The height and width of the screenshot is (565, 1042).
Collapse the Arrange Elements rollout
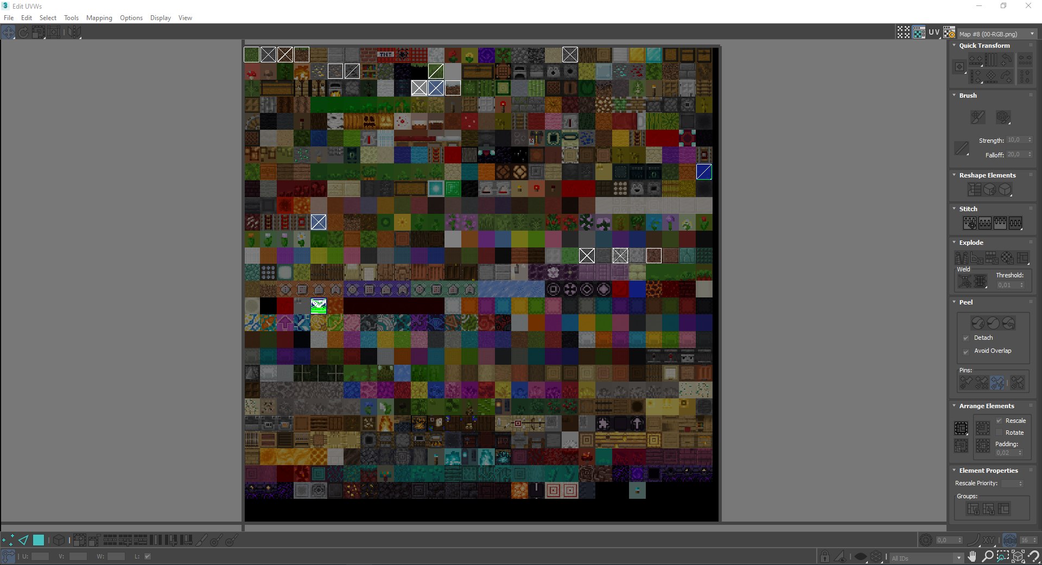(954, 406)
